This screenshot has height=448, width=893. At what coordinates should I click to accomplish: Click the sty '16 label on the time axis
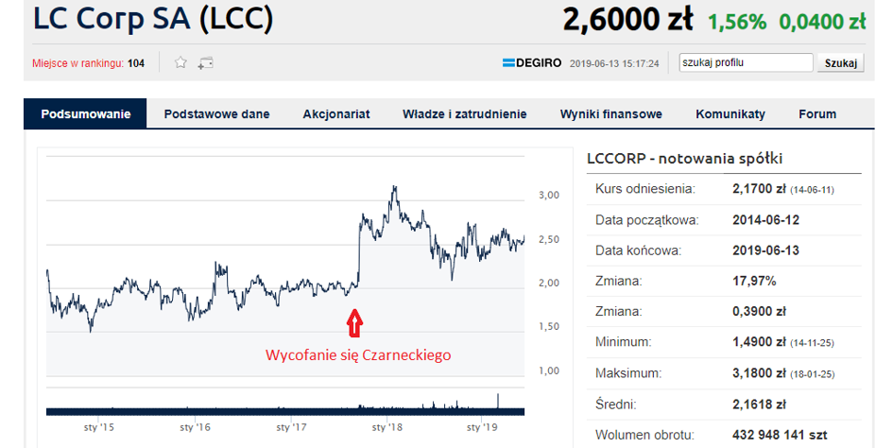tap(195, 427)
